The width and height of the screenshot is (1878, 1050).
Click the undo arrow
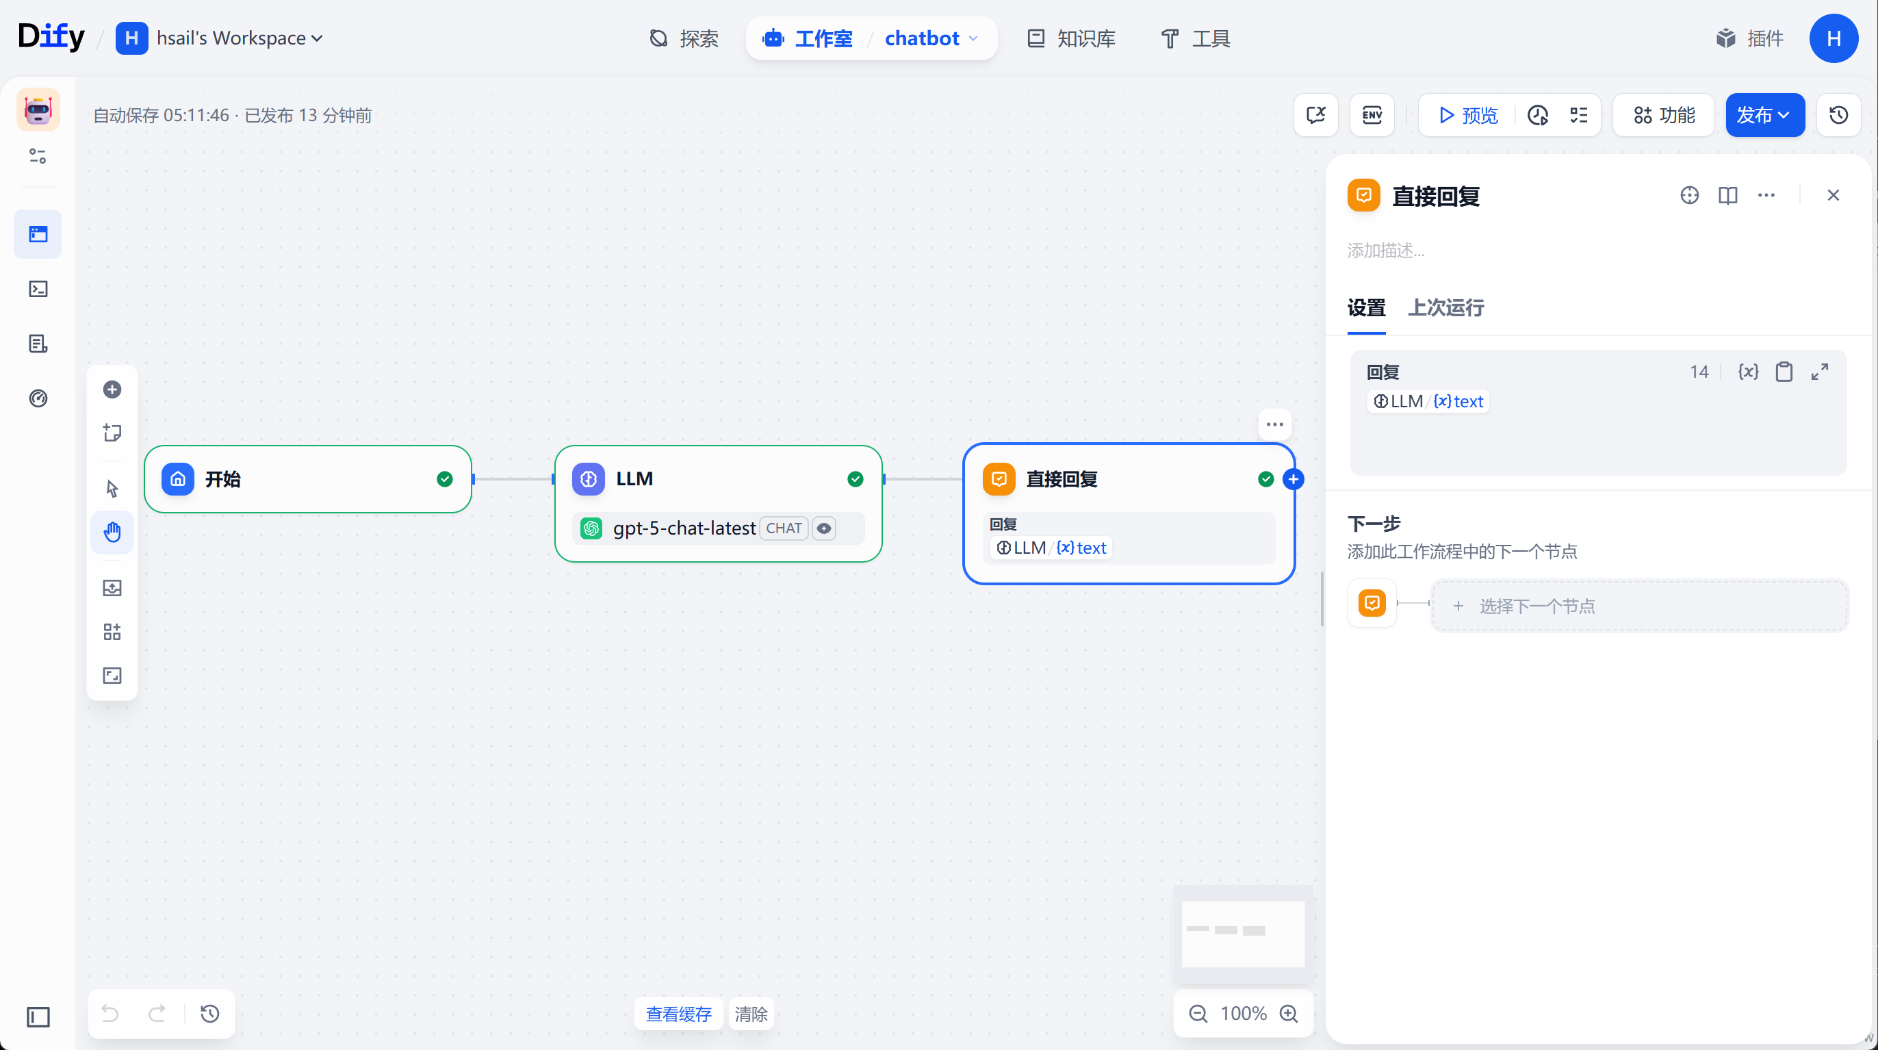pyautogui.click(x=110, y=1014)
